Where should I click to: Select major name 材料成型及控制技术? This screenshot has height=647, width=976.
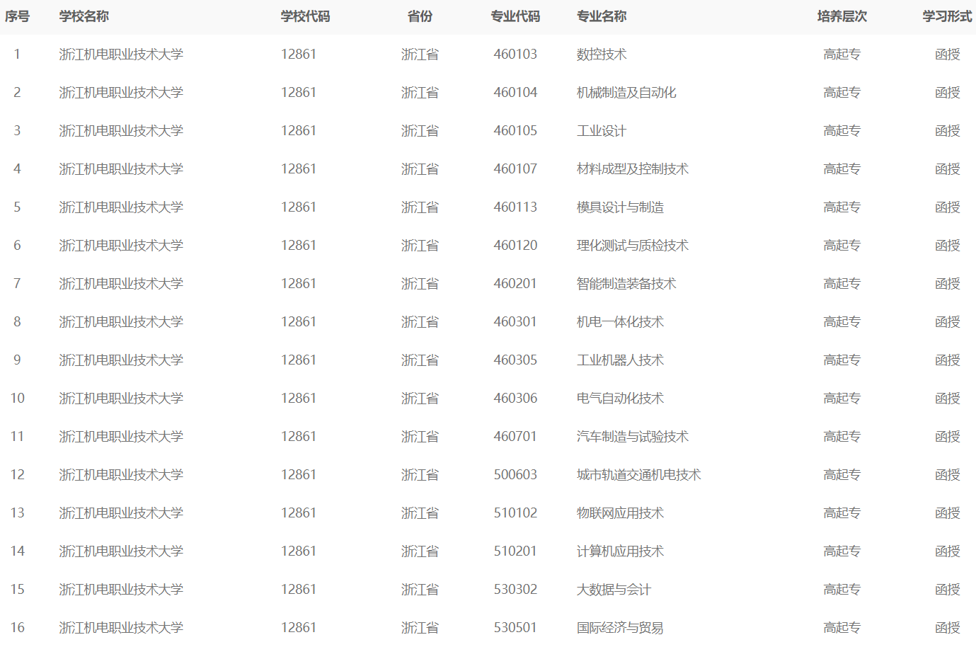click(x=633, y=169)
